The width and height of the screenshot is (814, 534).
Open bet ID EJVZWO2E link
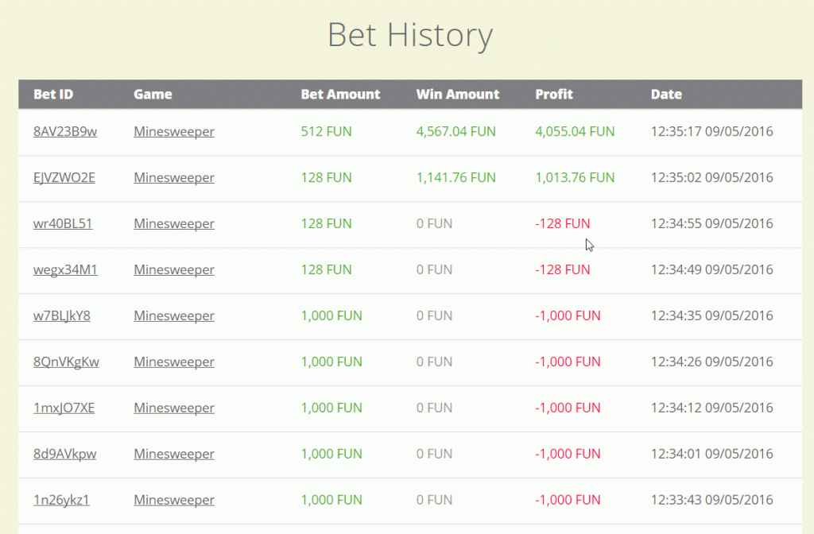tap(64, 177)
